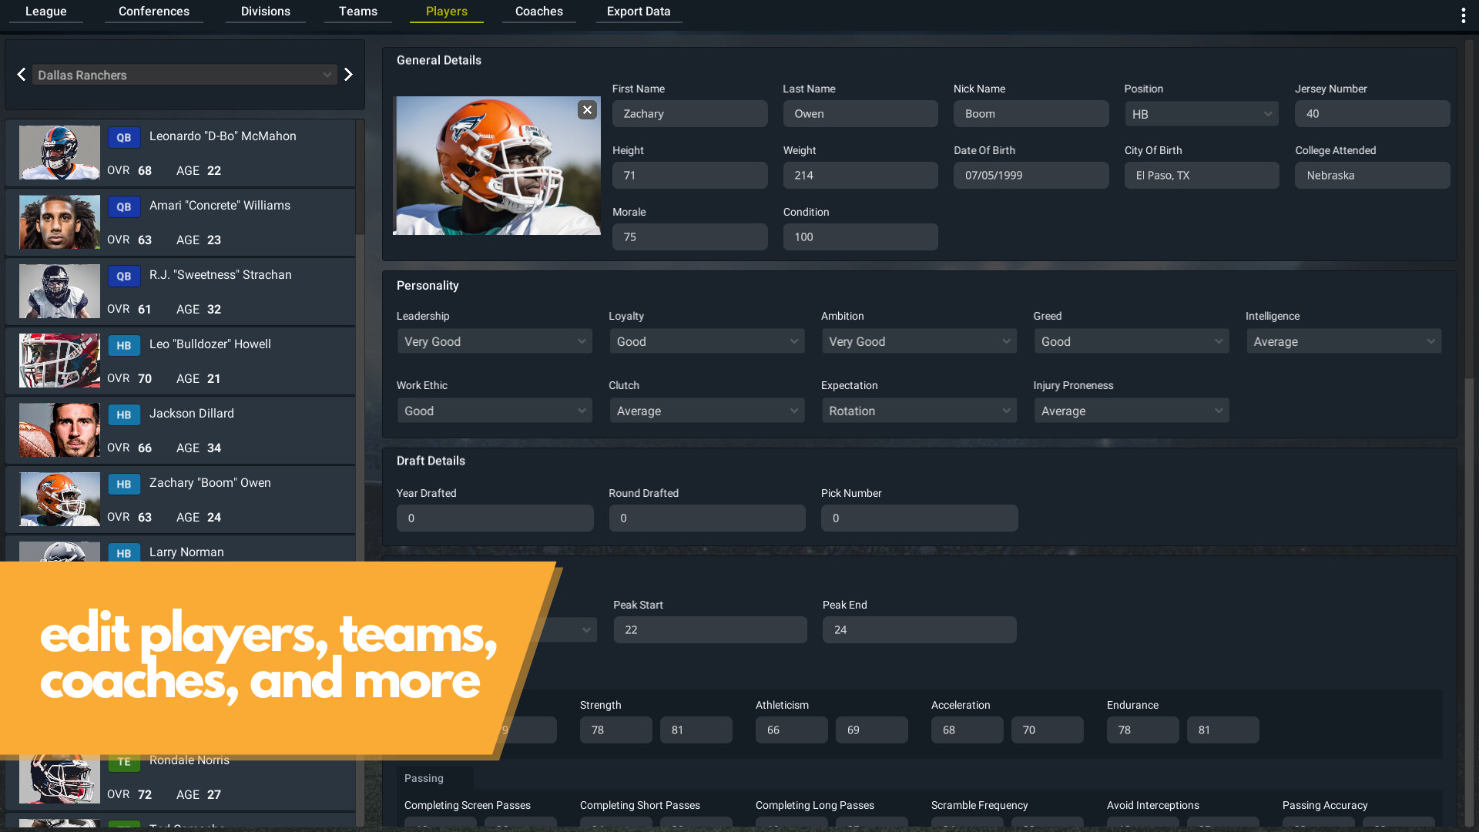
Task: Select Jackson Dillard's player portrait
Action: click(59, 430)
